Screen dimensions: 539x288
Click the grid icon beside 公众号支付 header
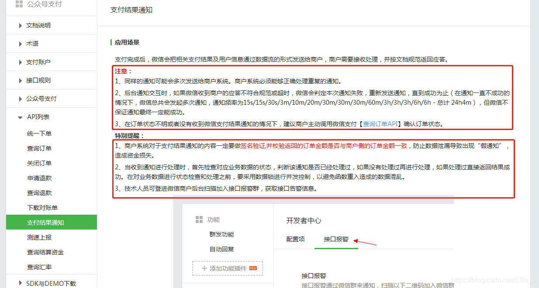coord(19,4)
